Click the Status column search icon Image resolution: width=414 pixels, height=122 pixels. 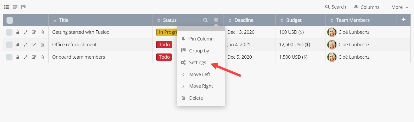pos(205,20)
